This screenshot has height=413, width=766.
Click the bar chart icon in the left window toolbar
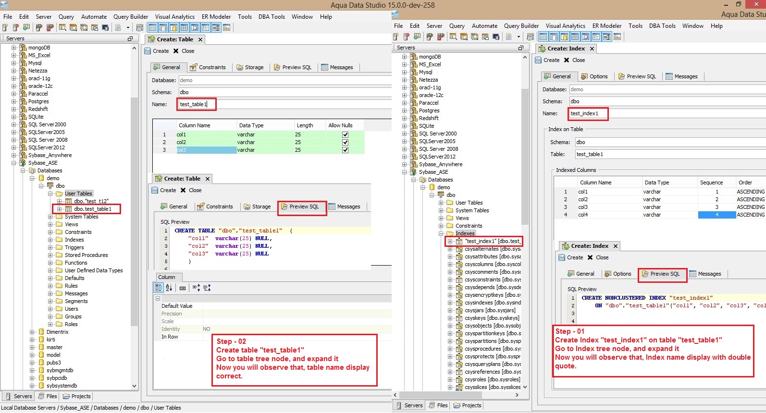point(226,27)
